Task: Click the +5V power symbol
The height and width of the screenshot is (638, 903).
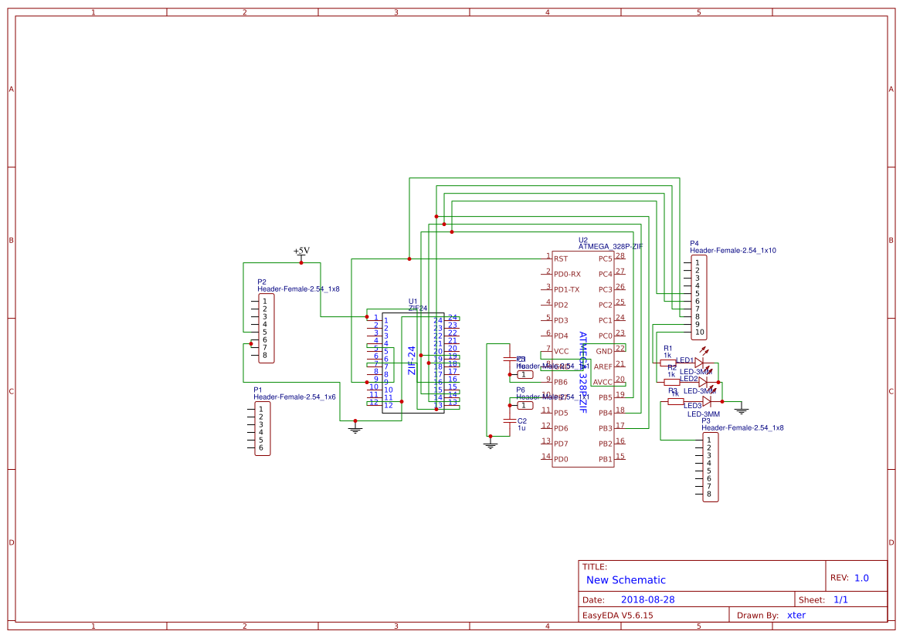Action: click(x=301, y=253)
